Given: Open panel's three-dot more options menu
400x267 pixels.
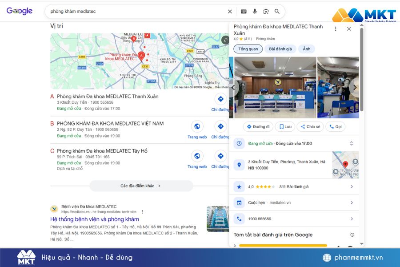Looking at the screenshot, I should [336, 29].
